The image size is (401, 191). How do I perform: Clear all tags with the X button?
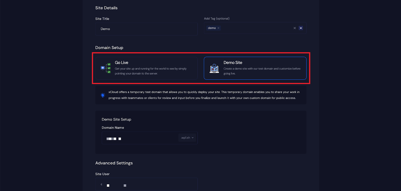pyautogui.click(x=295, y=28)
